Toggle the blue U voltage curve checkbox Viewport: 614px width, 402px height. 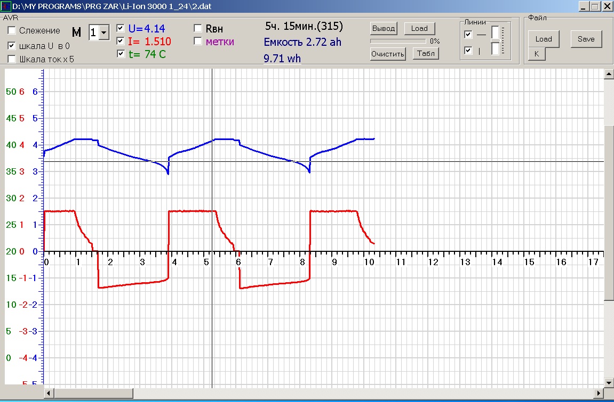(121, 28)
